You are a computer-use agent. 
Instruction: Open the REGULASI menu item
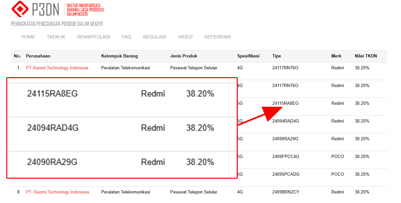[x=154, y=37]
